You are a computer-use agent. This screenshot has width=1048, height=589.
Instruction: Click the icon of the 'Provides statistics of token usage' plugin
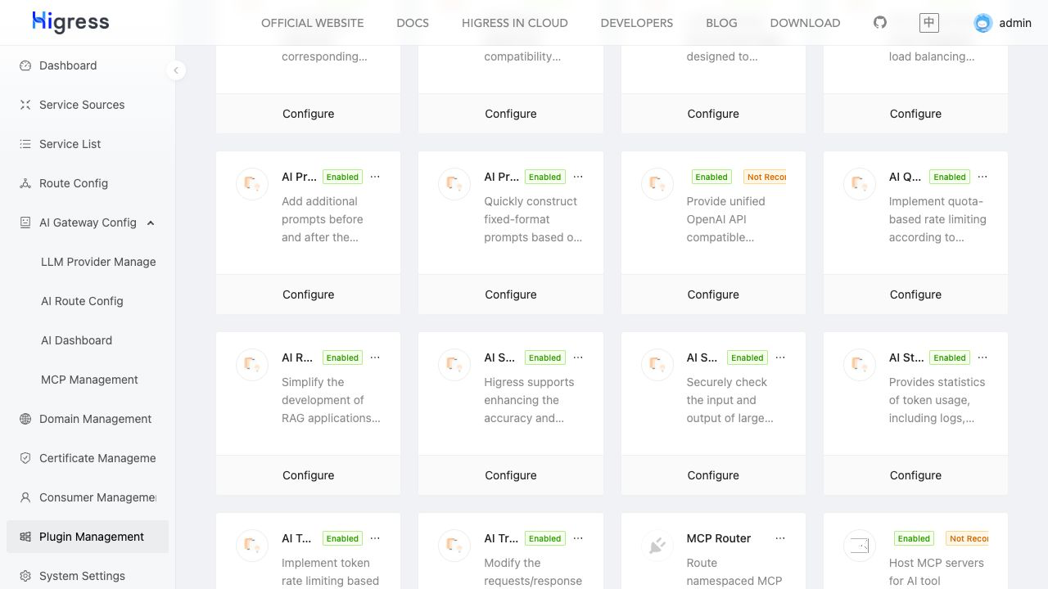pos(860,365)
